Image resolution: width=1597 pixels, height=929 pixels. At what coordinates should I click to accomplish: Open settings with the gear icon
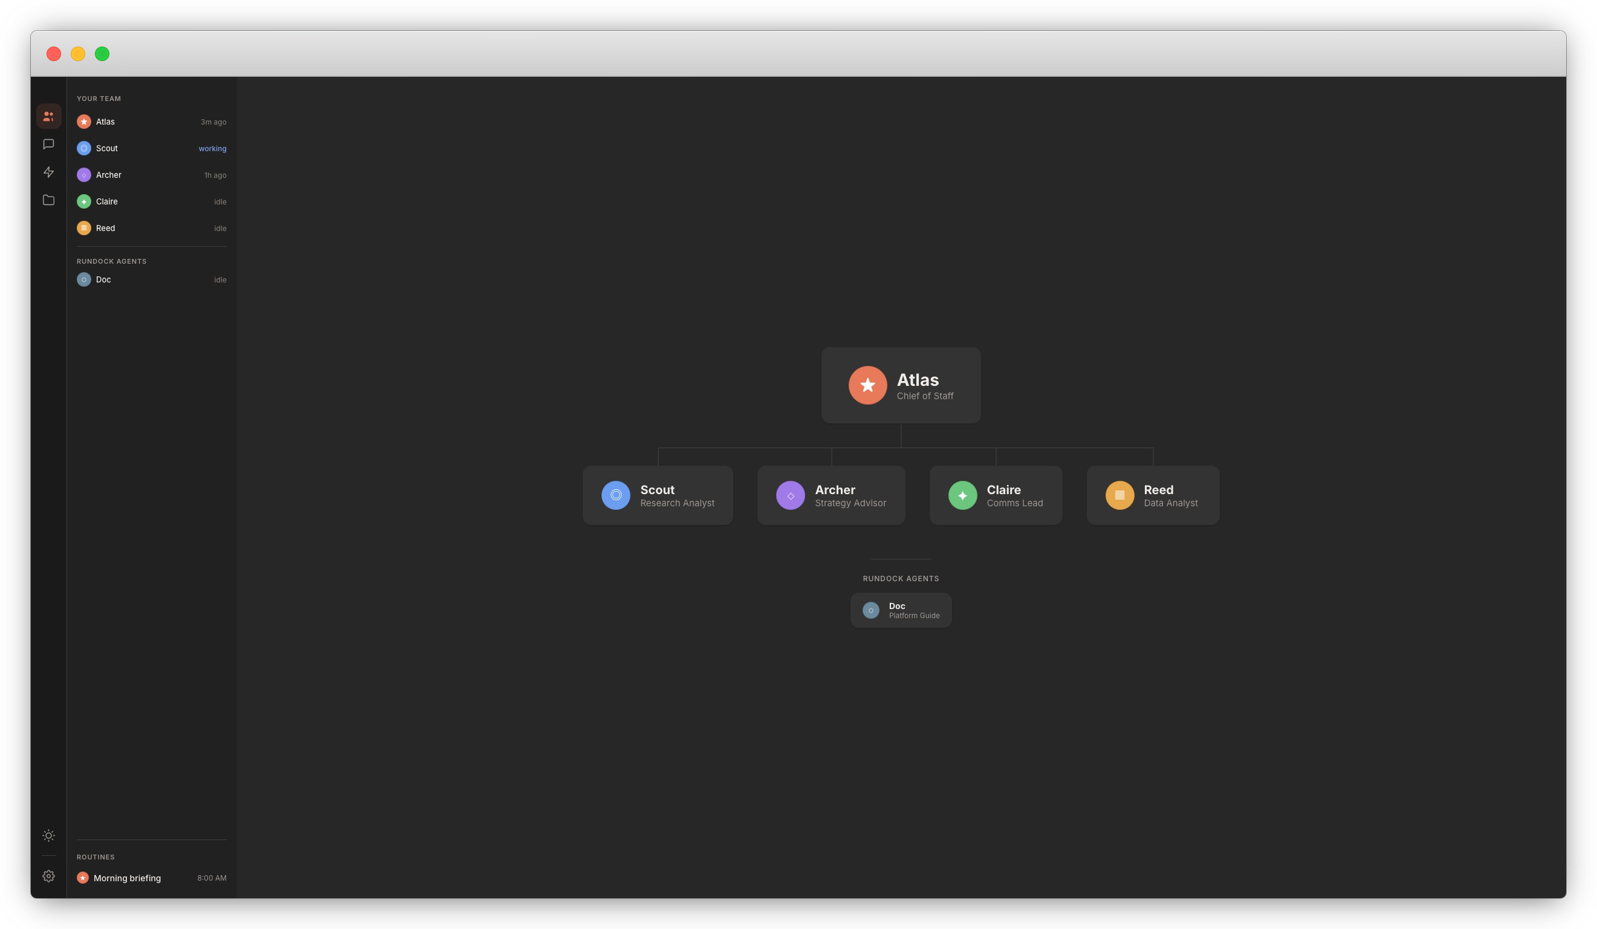pyautogui.click(x=49, y=876)
